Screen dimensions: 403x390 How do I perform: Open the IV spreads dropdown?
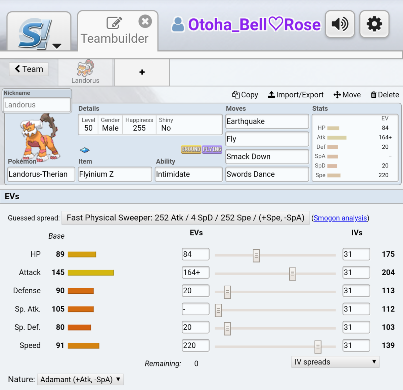[335, 362]
